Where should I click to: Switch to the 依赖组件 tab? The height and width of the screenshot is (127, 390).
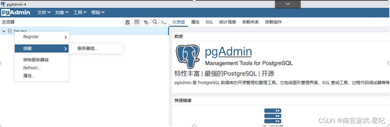pyautogui.click(x=273, y=22)
